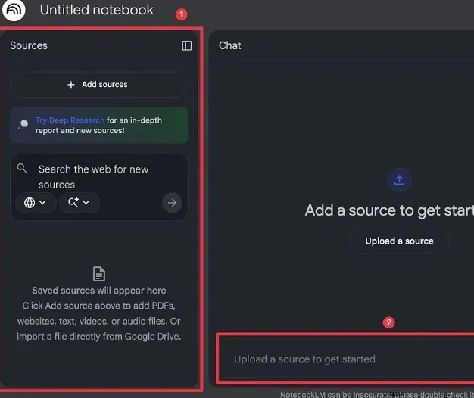Viewport: 474px width, 398px height.
Task: Open the sparkle research mode dropdown
Action: coord(79,203)
